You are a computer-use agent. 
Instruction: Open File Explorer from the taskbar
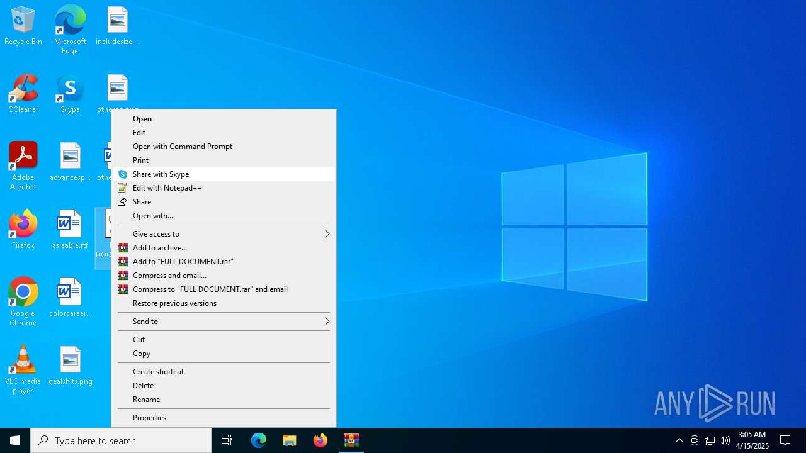pyautogui.click(x=290, y=440)
